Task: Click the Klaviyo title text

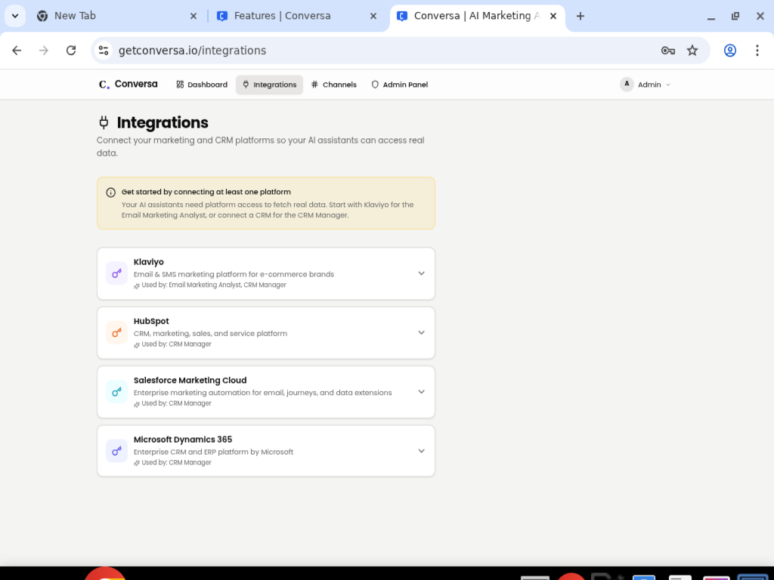Action: pyautogui.click(x=149, y=262)
